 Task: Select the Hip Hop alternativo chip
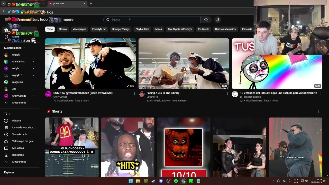[225, 29]
